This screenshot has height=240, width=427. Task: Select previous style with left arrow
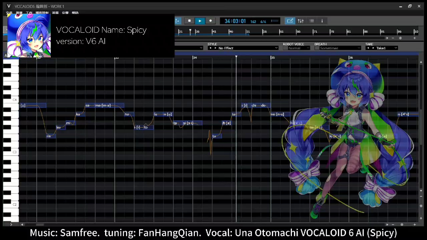210,48
